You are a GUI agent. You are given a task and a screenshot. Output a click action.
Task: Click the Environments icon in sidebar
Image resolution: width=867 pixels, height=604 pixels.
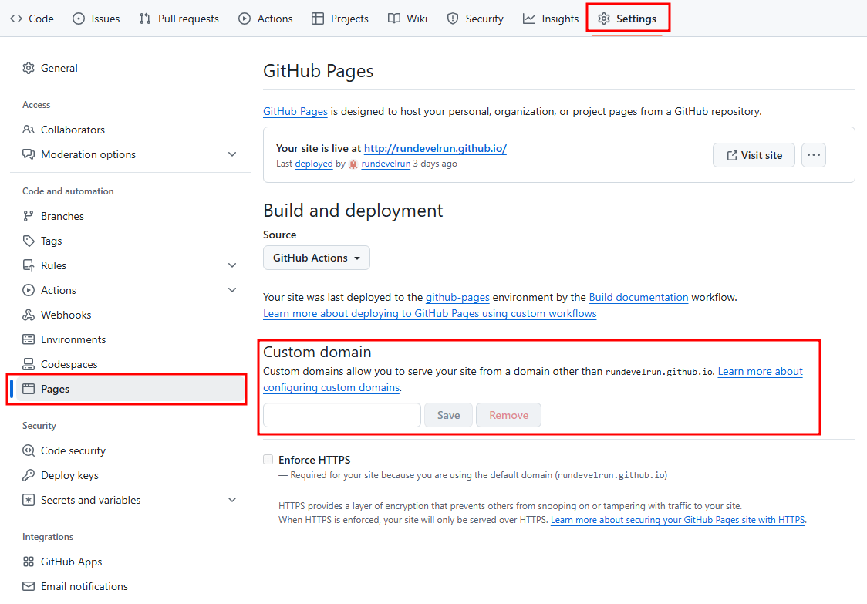tap(29, 339)
